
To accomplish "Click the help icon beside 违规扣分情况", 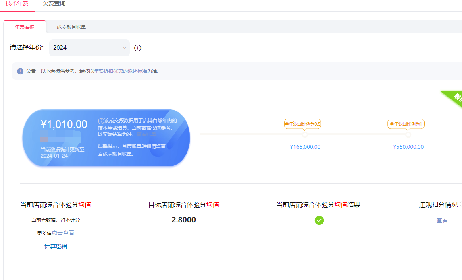I will pos(461,204).
